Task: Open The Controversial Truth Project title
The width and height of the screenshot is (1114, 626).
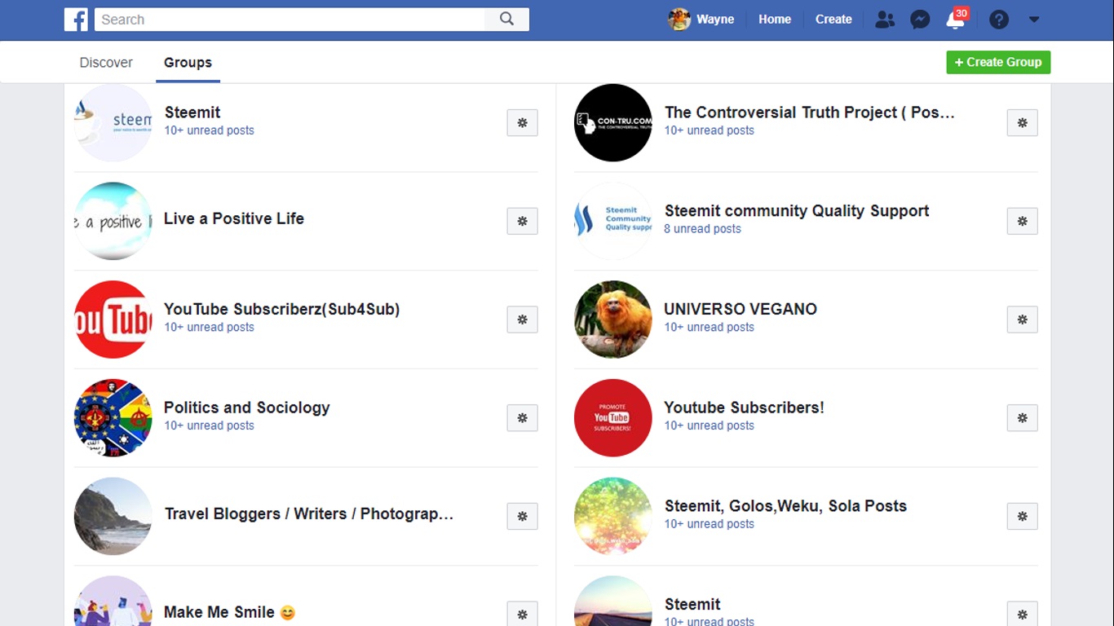Action: (810, 112)
